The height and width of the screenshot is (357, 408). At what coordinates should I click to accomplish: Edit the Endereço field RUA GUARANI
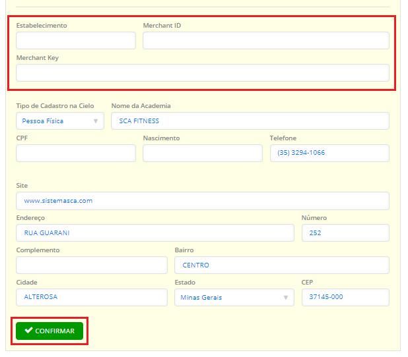(x=155, y=233)
